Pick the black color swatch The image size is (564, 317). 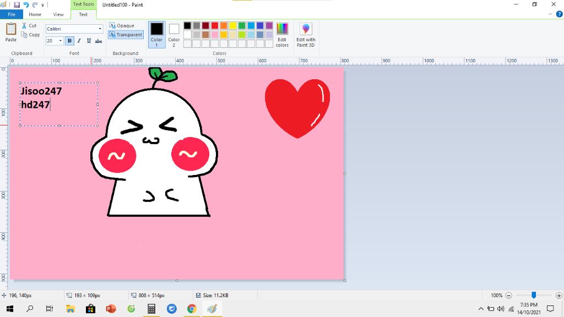[187, 25]
